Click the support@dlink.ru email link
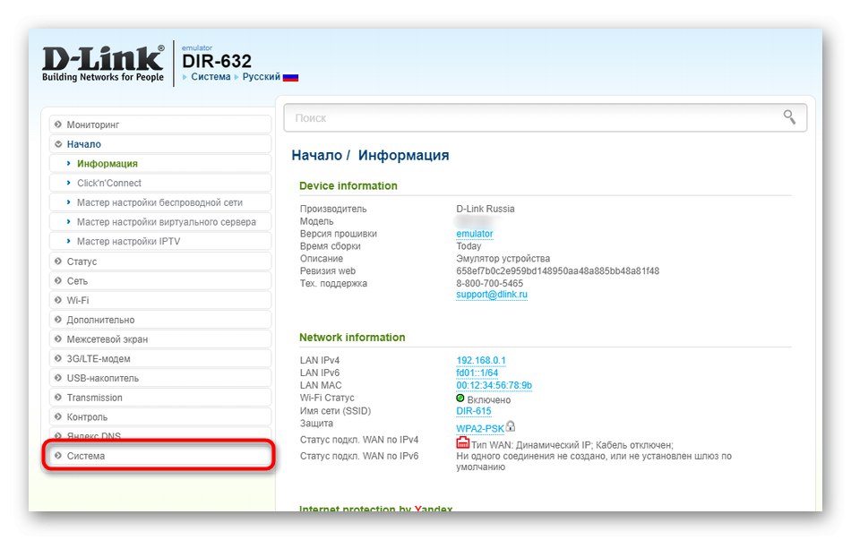 click(492, 294)
